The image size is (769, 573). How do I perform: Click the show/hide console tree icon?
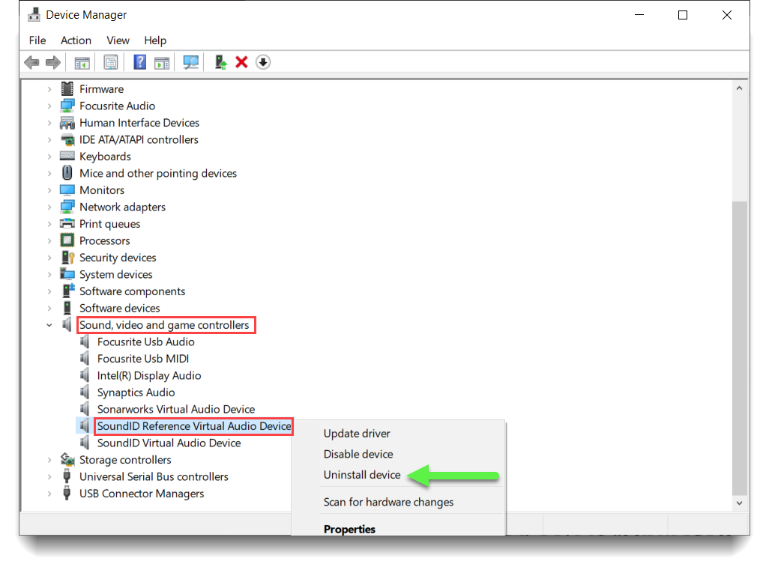(x=82, y=62)
